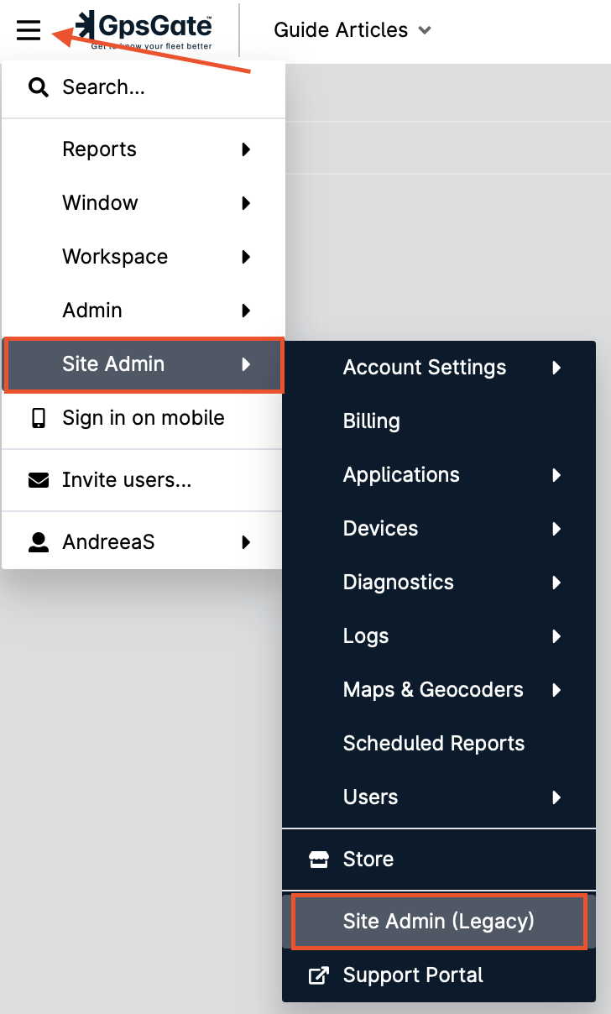The height and width of the screenshot is (1014, 611).
Task: Expand the Users submenu arrow
Action: [x=556, y=797]
